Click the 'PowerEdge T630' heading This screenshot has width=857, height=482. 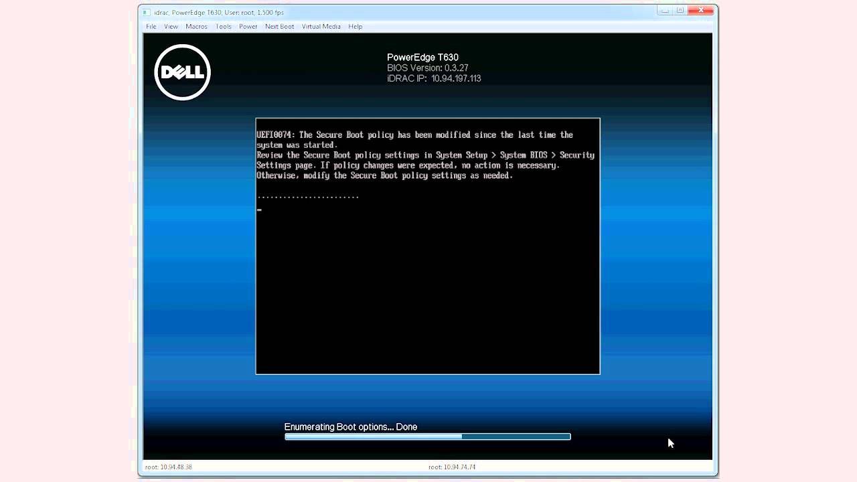point(422,58)
